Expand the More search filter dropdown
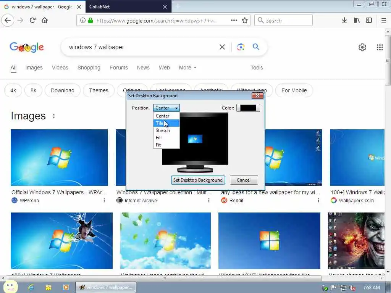 (x=187, y=68)
